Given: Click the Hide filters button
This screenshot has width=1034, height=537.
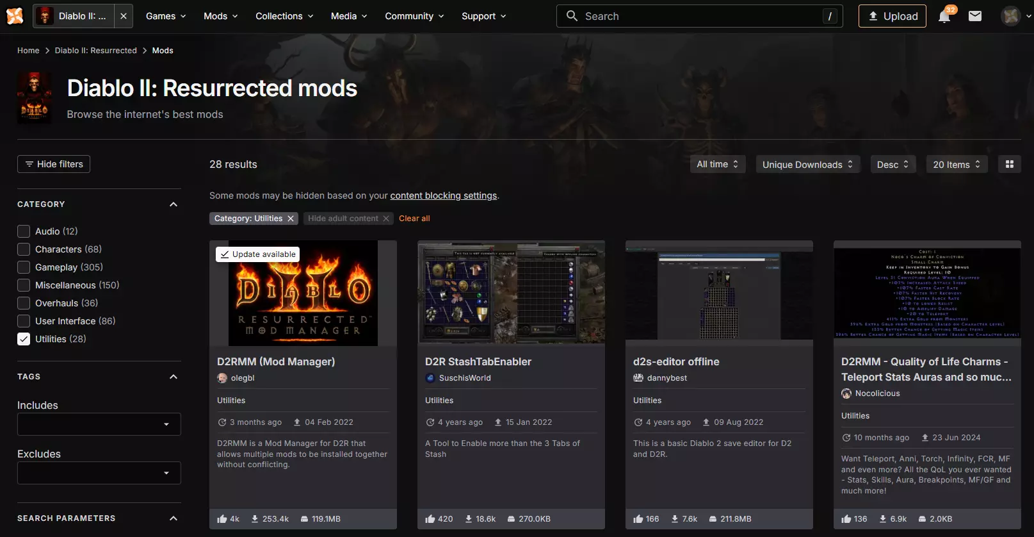Looking at the screenshot, I should [x=54, y=164].
